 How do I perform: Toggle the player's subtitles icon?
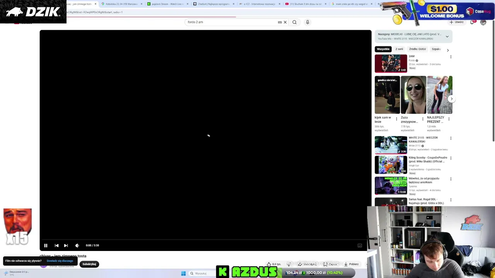360,246
